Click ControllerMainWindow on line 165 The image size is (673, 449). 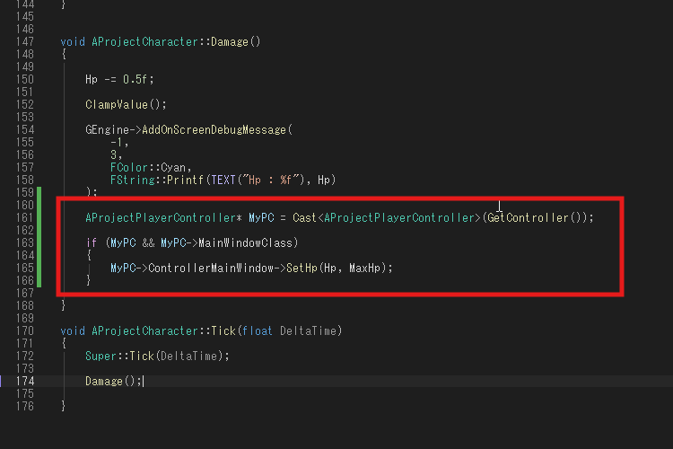click(x=211, y=269)
